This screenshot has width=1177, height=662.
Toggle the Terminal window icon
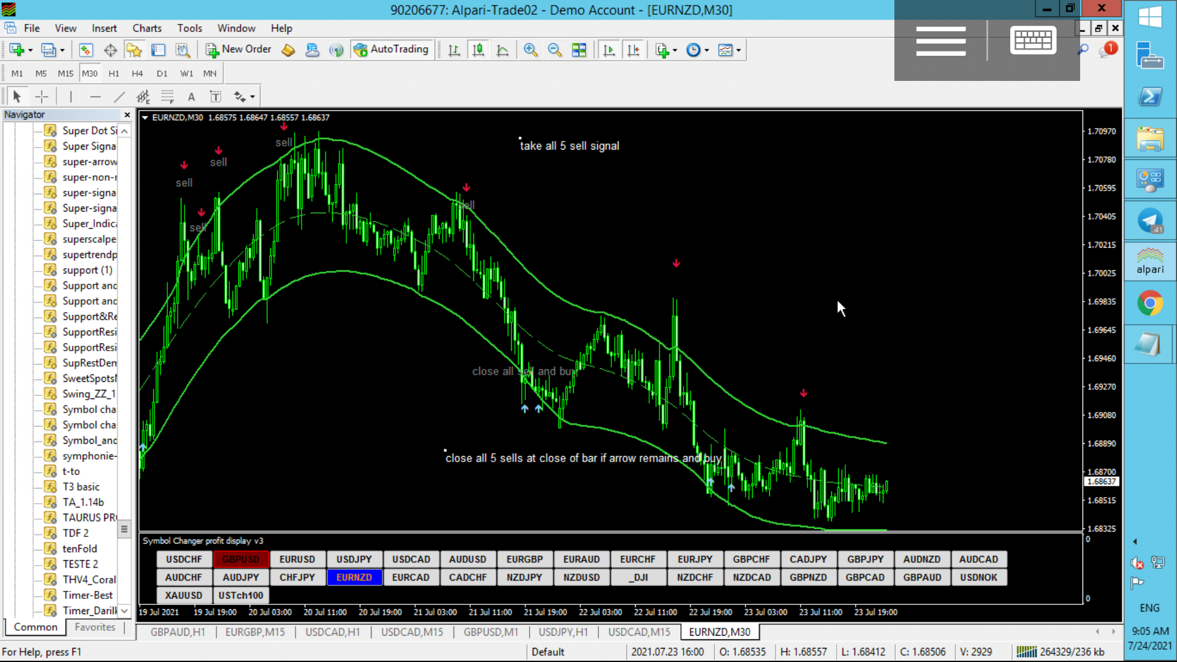159,50
